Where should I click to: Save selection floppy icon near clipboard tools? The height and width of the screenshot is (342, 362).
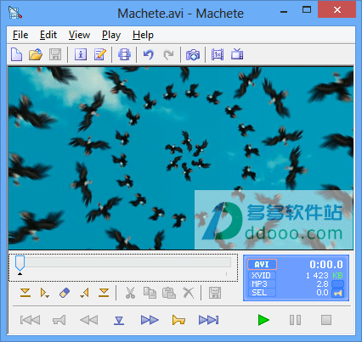tap(215, 293)
